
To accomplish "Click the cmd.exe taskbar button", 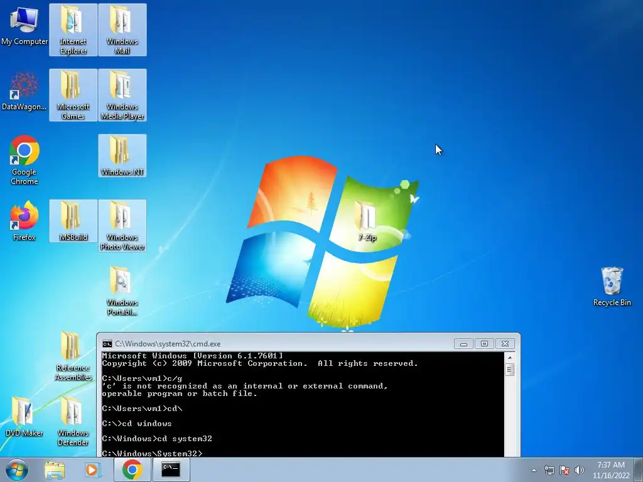I will pos(171,469).
